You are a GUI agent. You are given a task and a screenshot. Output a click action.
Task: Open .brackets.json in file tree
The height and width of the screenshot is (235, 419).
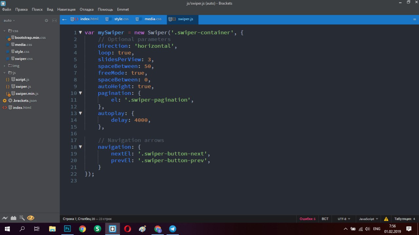(25, 101)
